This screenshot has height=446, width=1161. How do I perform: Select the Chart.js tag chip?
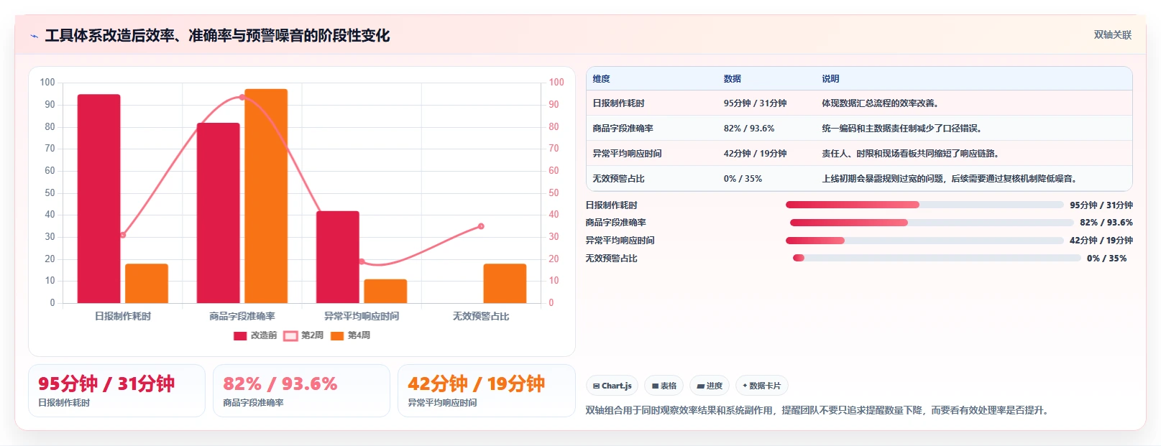(612, 386)
